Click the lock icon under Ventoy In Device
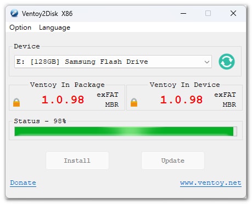The image size is (252, 204). pyautogui.click(x=134, y=102)
